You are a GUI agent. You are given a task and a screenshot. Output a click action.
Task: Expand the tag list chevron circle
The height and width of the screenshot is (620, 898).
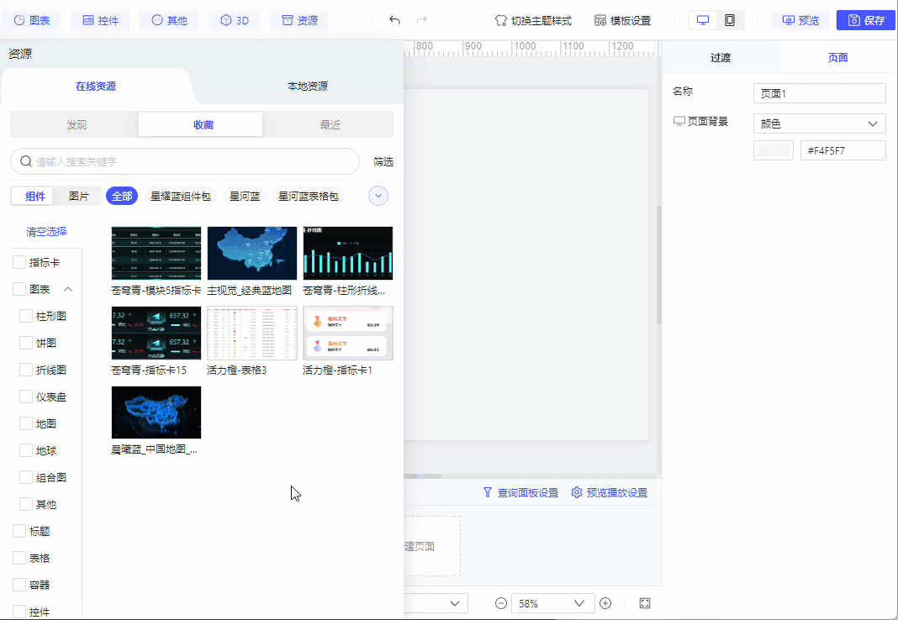pos(378,197)
